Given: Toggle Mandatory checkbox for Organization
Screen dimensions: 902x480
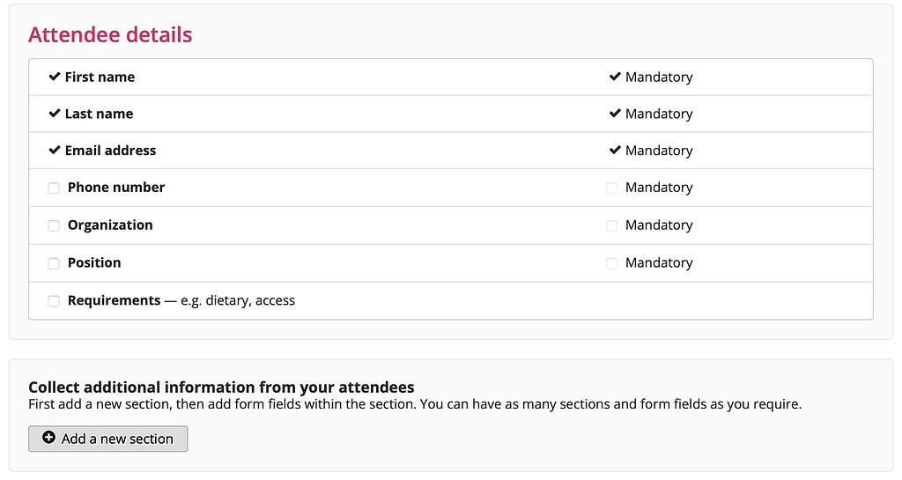Looking at the screenshot, I should pos(612,225).
